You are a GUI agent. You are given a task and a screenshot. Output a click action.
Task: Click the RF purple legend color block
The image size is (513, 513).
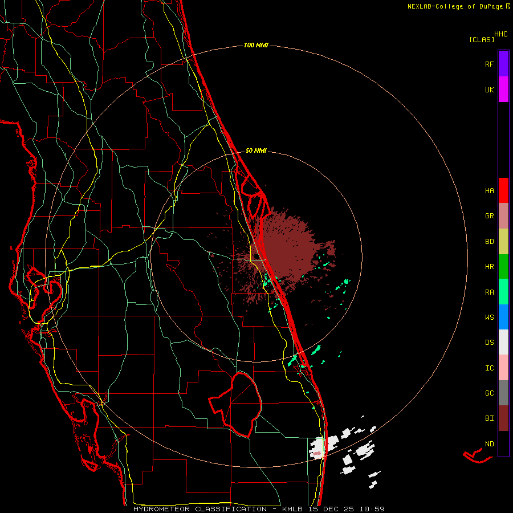(x=503, y=64)
